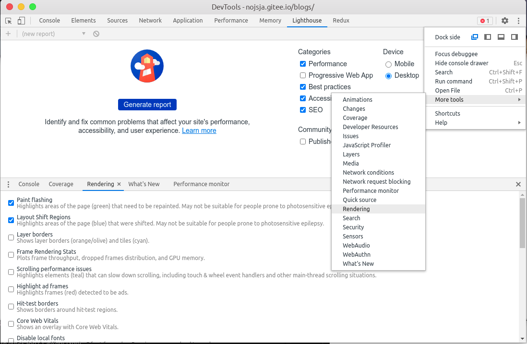Enable the Layer borders checkbox
Viewport: 527px width, 344px height.
[x=11, y=237]
